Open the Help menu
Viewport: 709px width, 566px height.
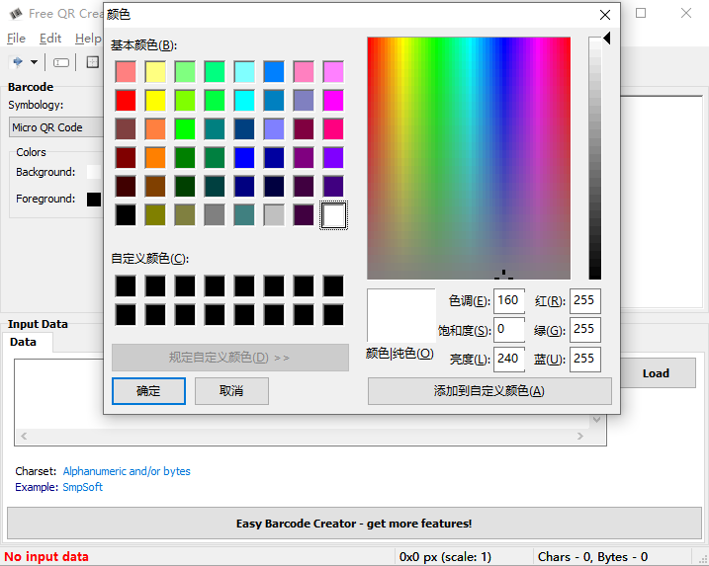click(x=88, y=39)
